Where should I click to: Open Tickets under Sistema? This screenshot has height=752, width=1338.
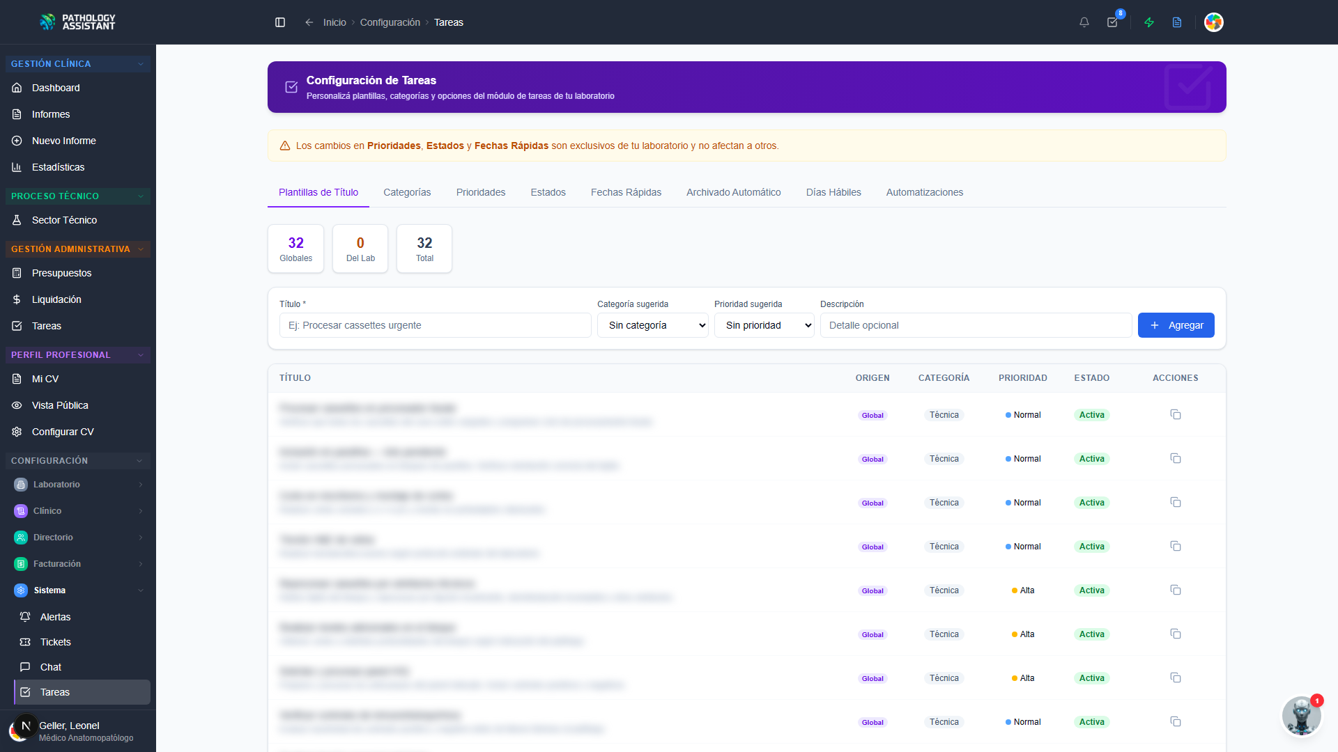click(x=82, y=642)
